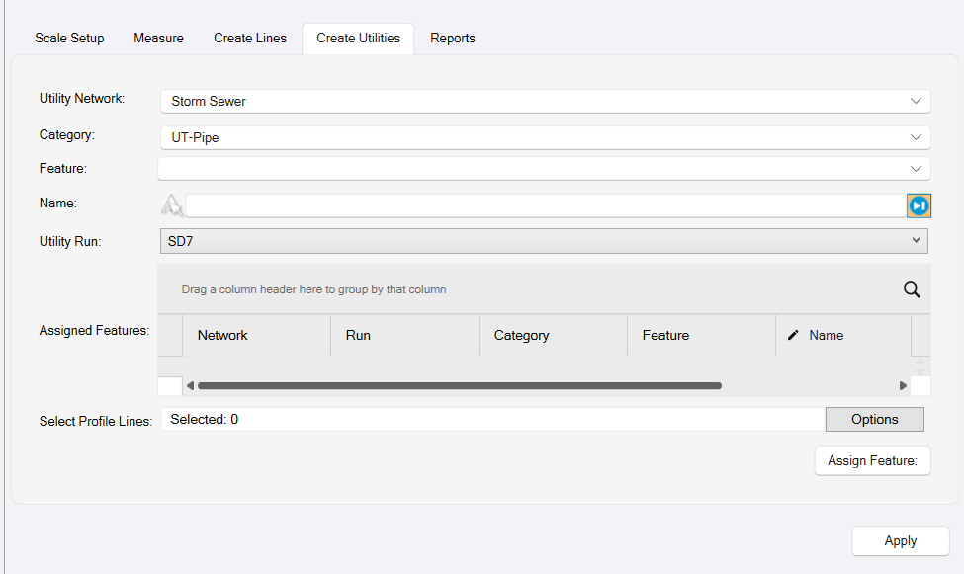The height and width of the screenshot is (574, 964).
Task: Click the Assign Feature button
Action: pos(872,461)
